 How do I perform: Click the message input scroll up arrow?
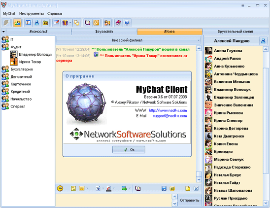174,197
